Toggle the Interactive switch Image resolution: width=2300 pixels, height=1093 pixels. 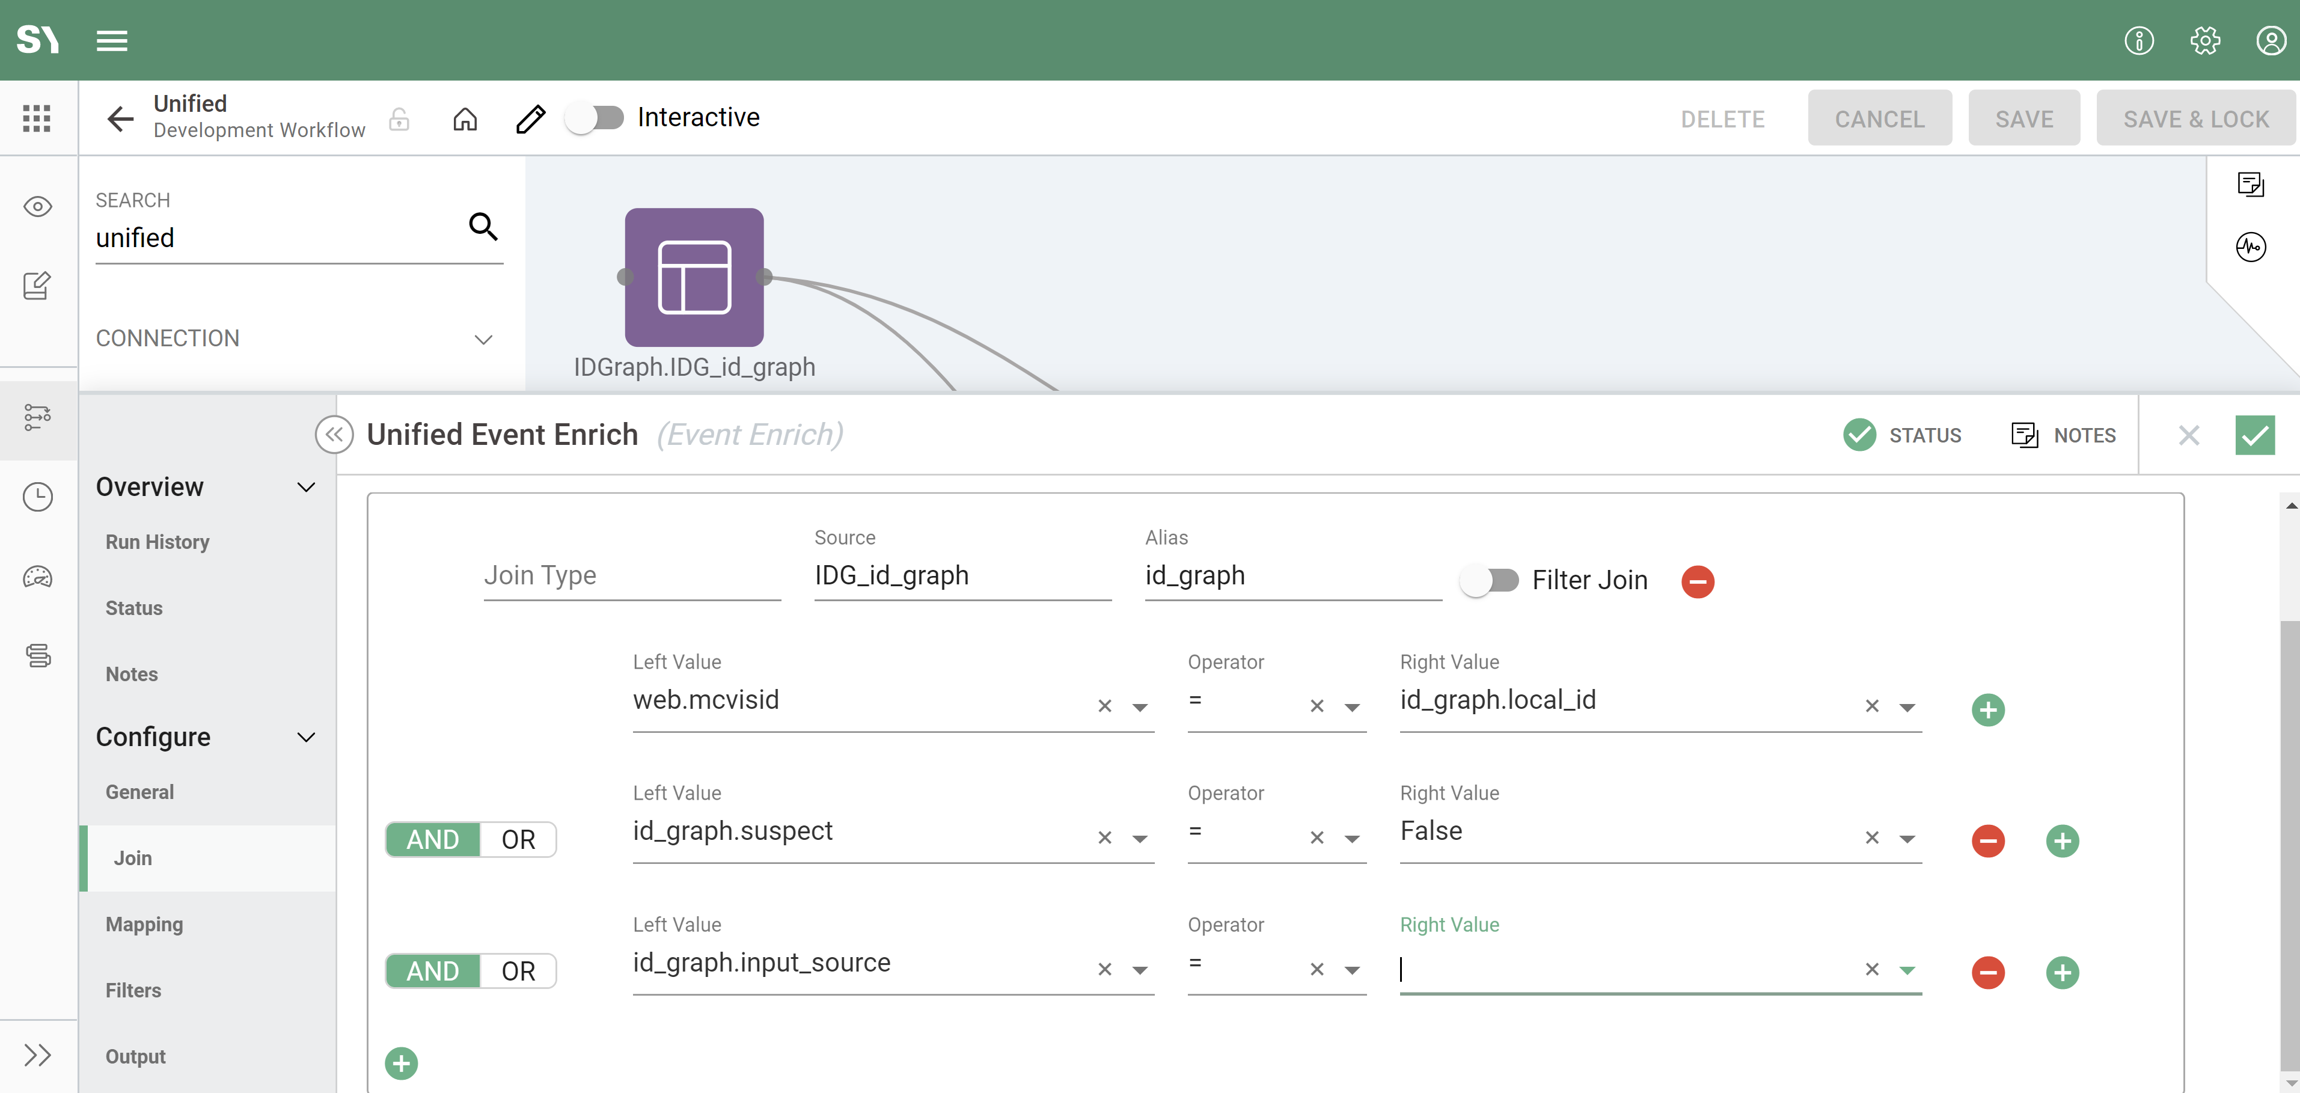[596, 118]
